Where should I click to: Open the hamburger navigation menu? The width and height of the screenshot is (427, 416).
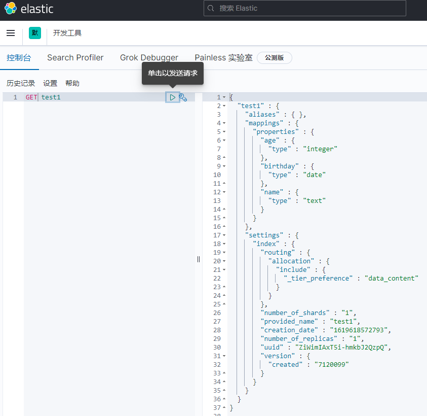pyautogui.click(x=10, y=32)
